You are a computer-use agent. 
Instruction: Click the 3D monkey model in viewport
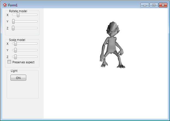[x=112, y=45]
